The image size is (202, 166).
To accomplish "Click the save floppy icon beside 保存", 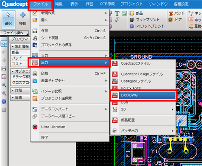I will tap(35, 31).
